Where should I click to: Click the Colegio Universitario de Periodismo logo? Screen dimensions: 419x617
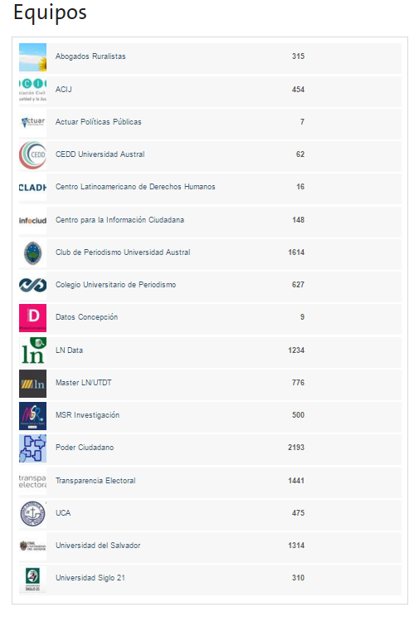[x=32, y=286]
